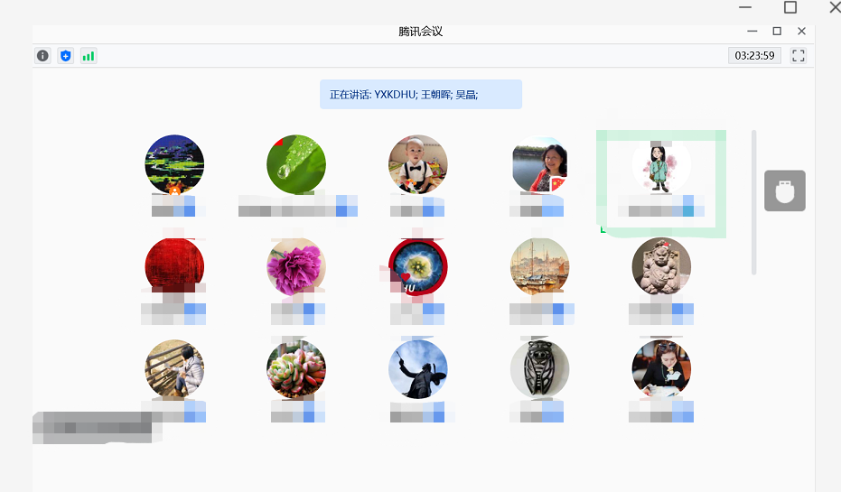
Task: Click the currently speaking banner
Action: [421, 94]
